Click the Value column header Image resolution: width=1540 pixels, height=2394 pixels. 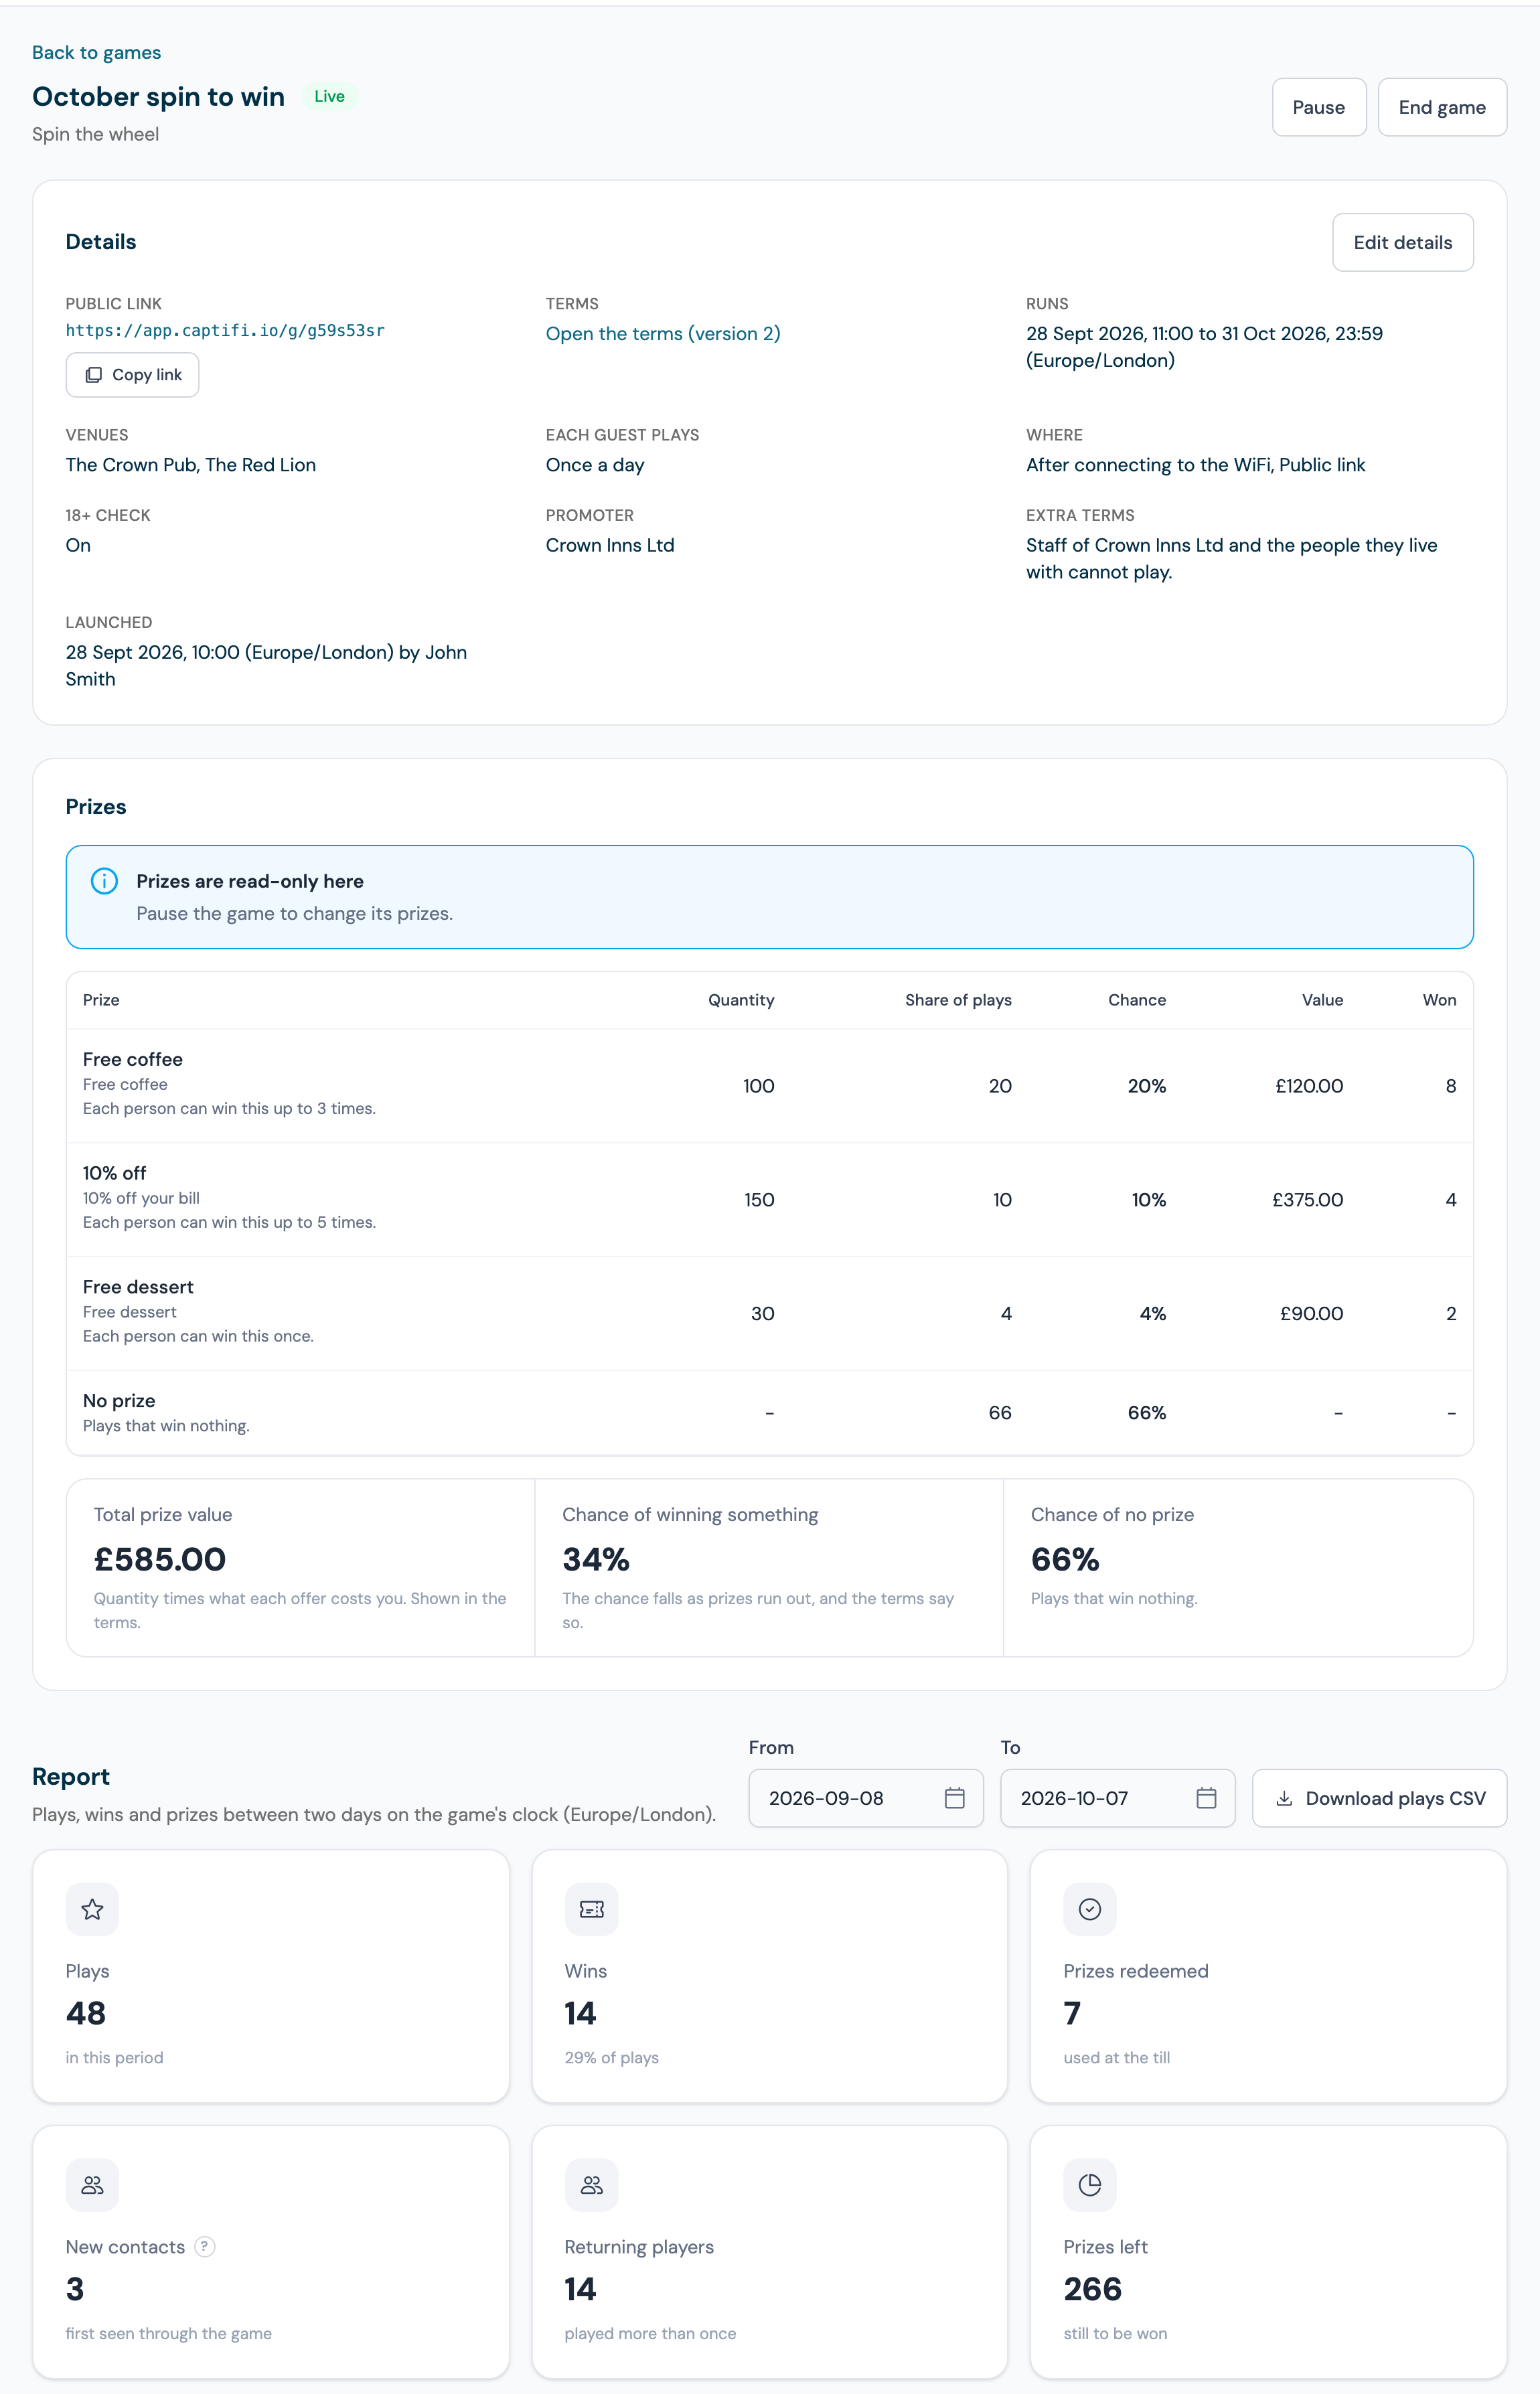tap(1322, 1000)
